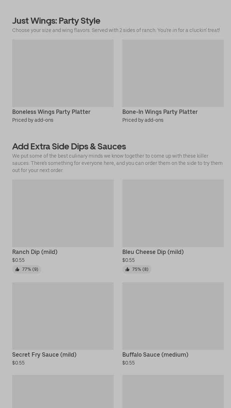Open the Bone-In Wings Party Platter image
This screenshot has width=231, height=408.
click(x=173, y=73)
